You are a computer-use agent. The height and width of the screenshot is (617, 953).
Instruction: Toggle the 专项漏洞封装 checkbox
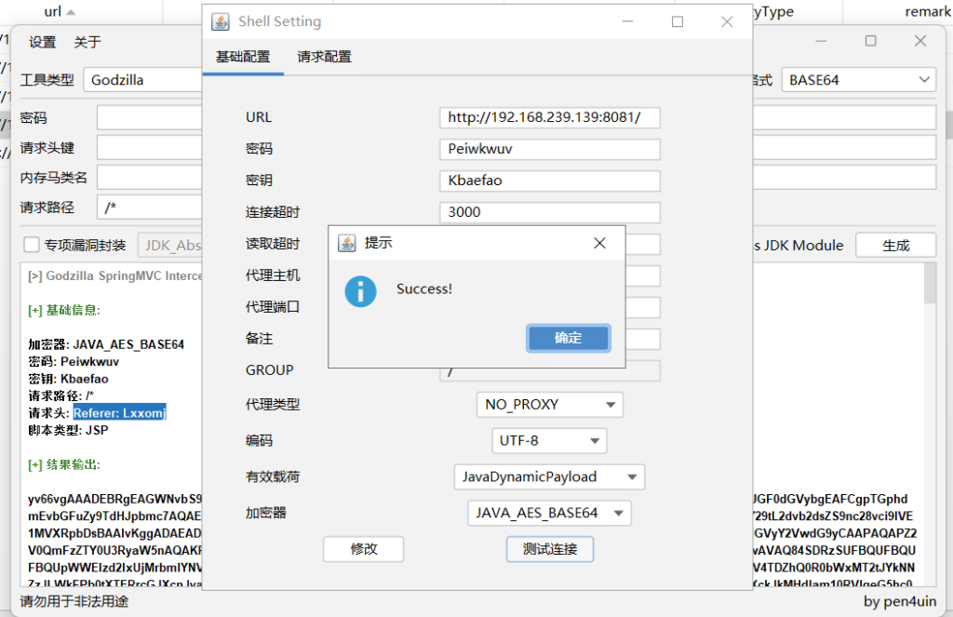point(32,246)
